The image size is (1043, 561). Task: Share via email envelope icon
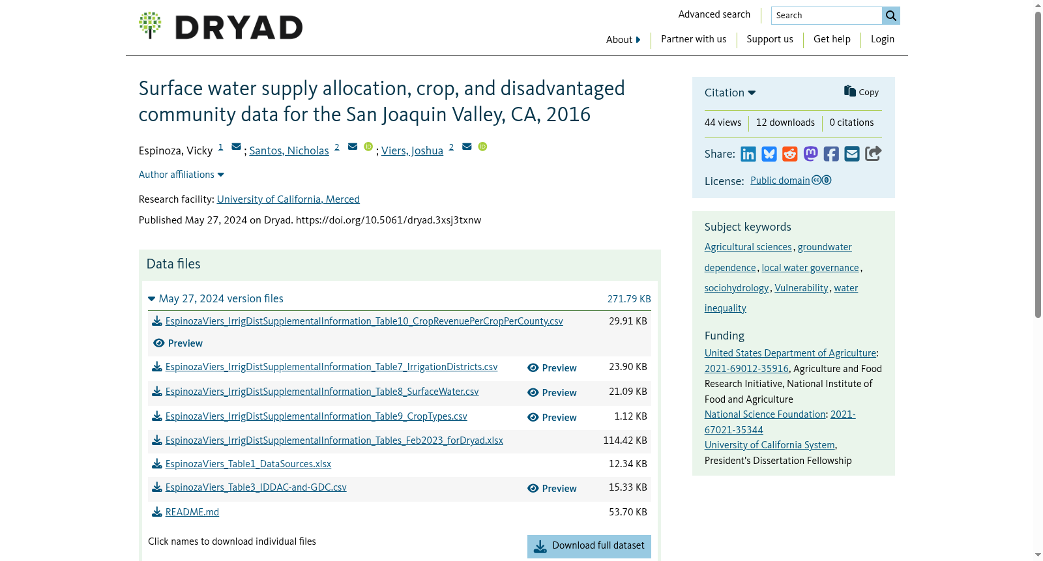pos(852,154)
